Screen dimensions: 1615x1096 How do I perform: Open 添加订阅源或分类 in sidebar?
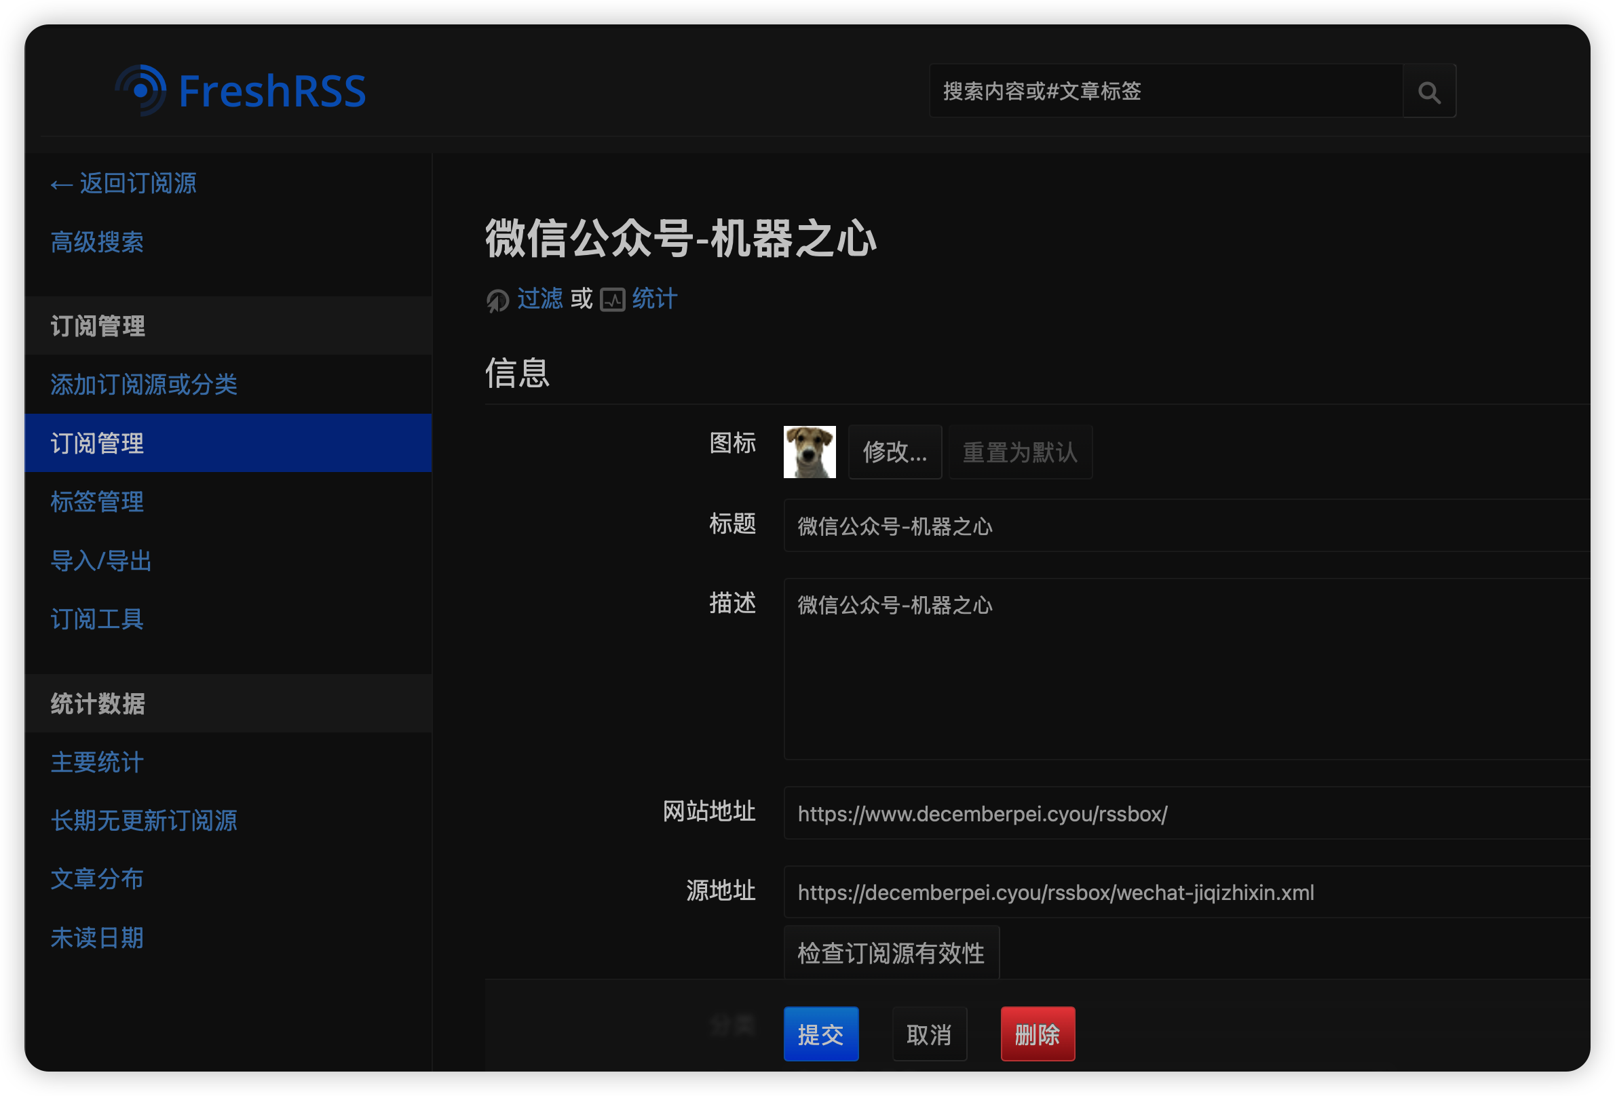pyautogui.click(x=144, y=385)
